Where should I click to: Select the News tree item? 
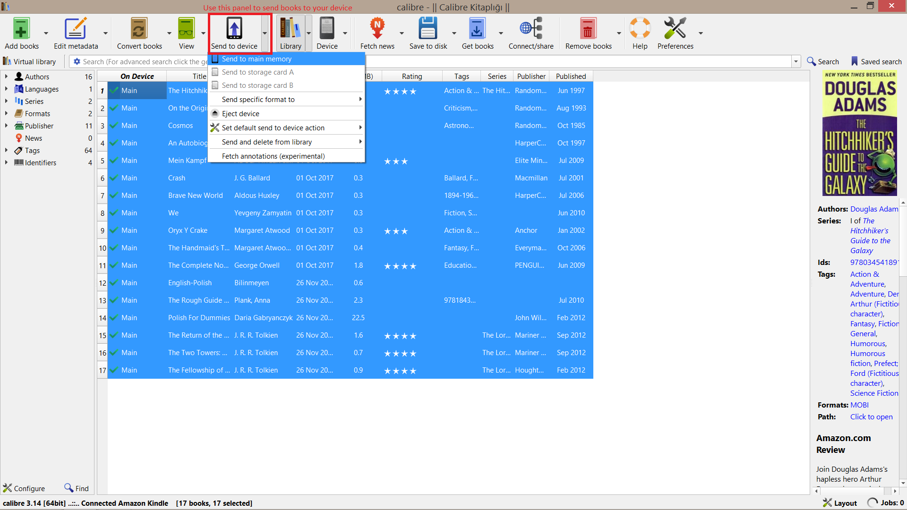[34, 138]
